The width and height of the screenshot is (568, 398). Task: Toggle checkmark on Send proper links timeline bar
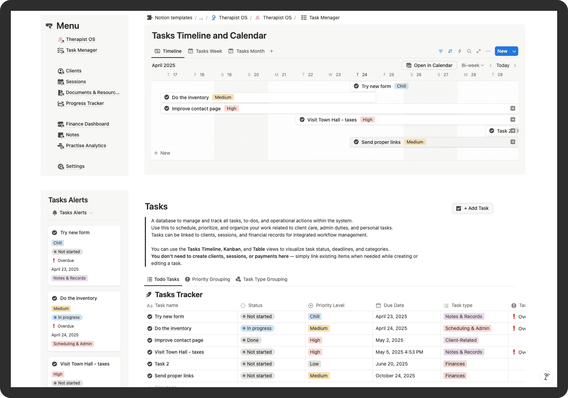click(356, 142)
